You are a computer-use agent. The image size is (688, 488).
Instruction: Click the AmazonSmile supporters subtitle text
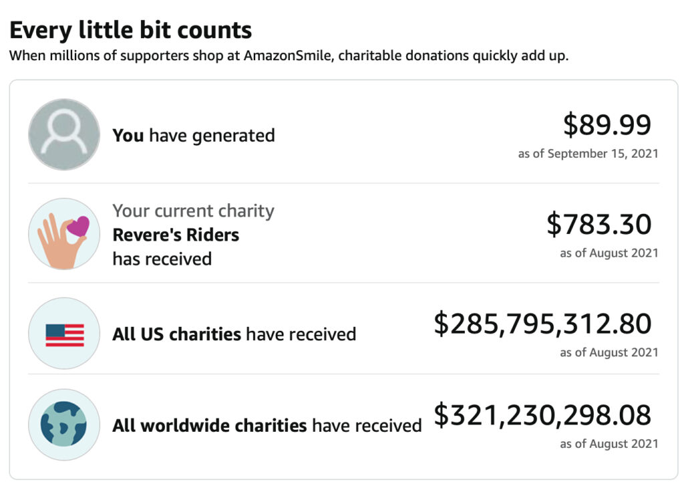(289, 55)
